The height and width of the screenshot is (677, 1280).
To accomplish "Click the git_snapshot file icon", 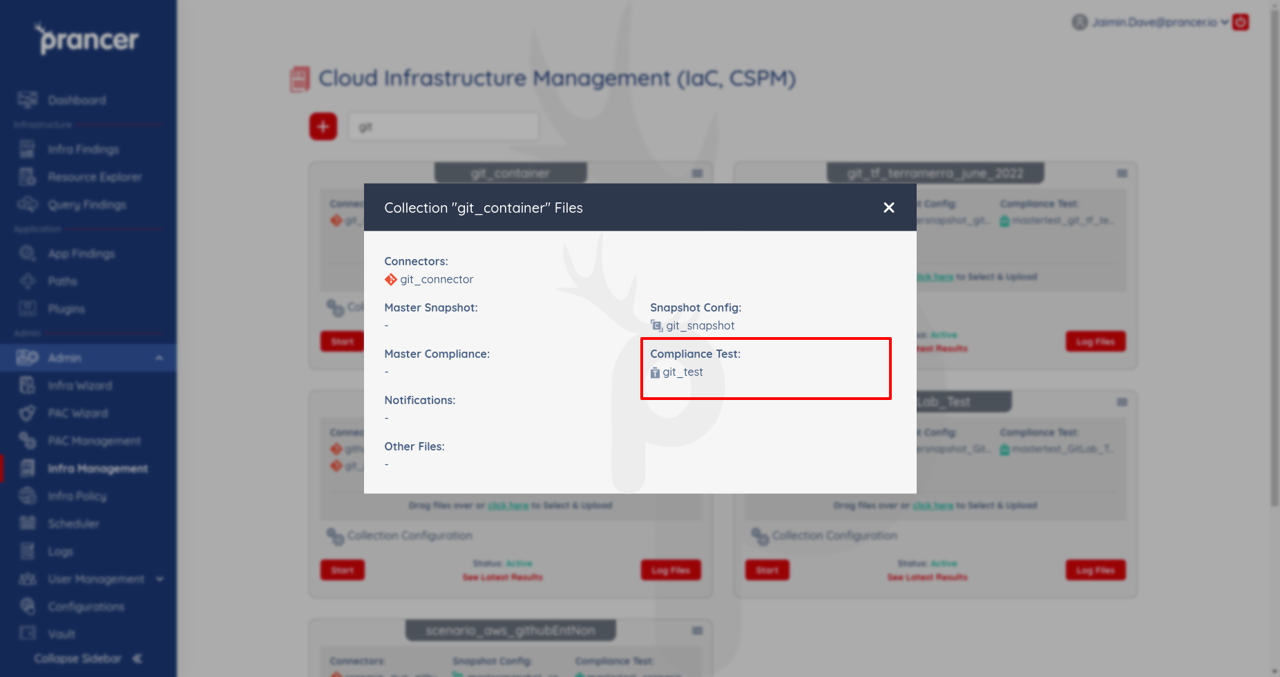I will pos(656,325).
